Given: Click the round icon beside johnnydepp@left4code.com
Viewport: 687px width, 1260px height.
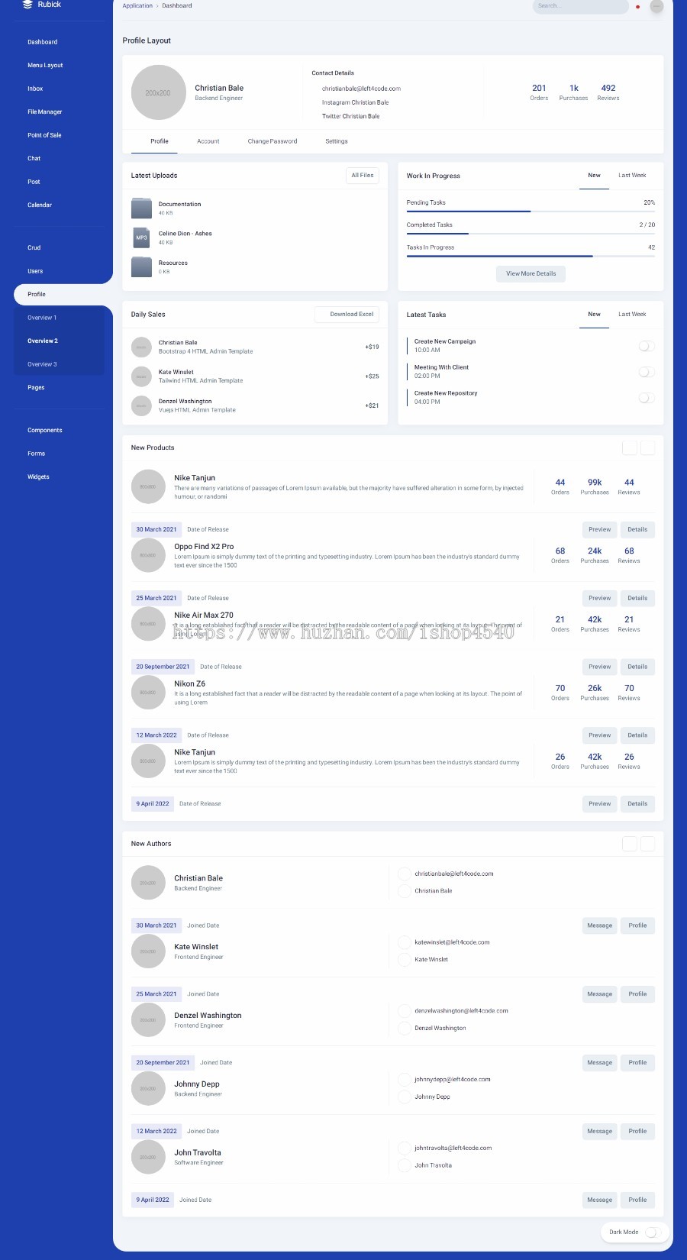Looking at the screenshot, I should [405, 1079].
